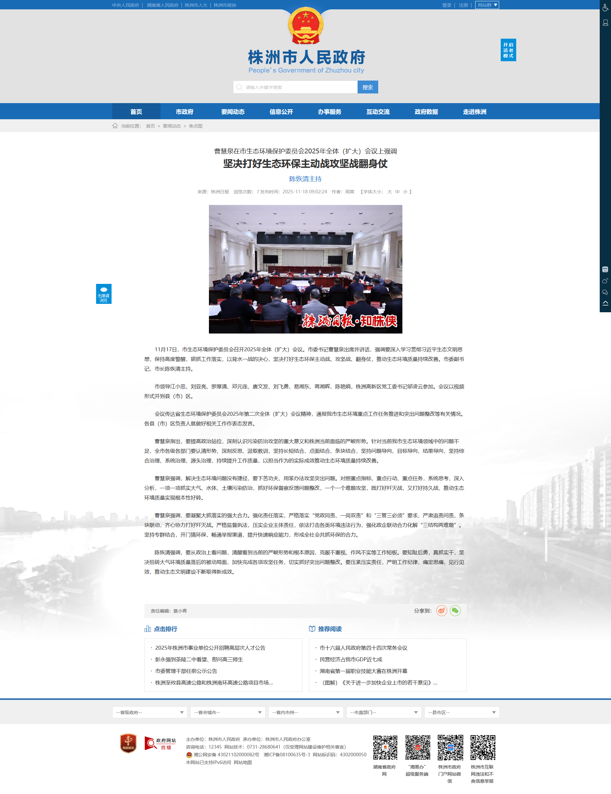Toggle the 无障碍浏览 accessible browsing button

(x=103, y=294)
